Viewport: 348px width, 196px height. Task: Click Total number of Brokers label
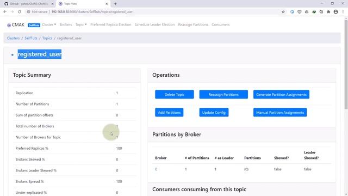[35, 126]
